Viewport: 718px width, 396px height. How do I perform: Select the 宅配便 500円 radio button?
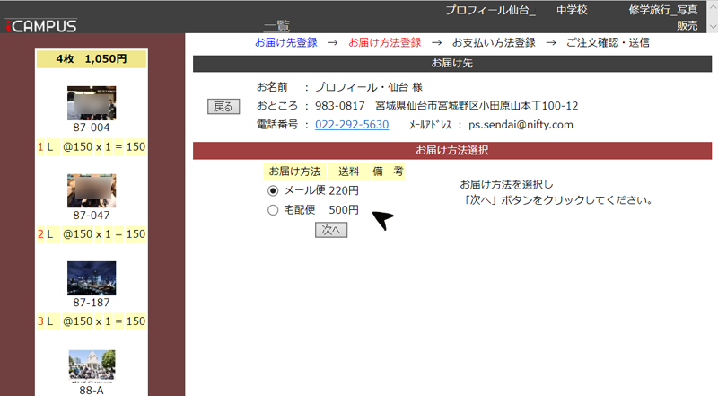273,210
